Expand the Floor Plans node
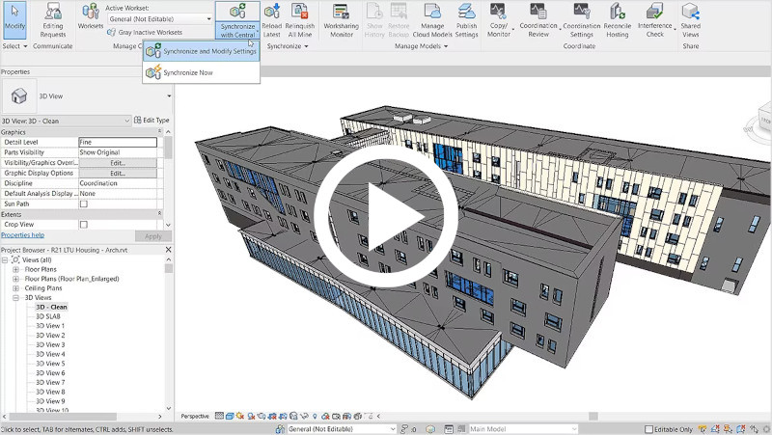Image resolution: width=772 pixels, height=435 pixels. tap(15, 269)
